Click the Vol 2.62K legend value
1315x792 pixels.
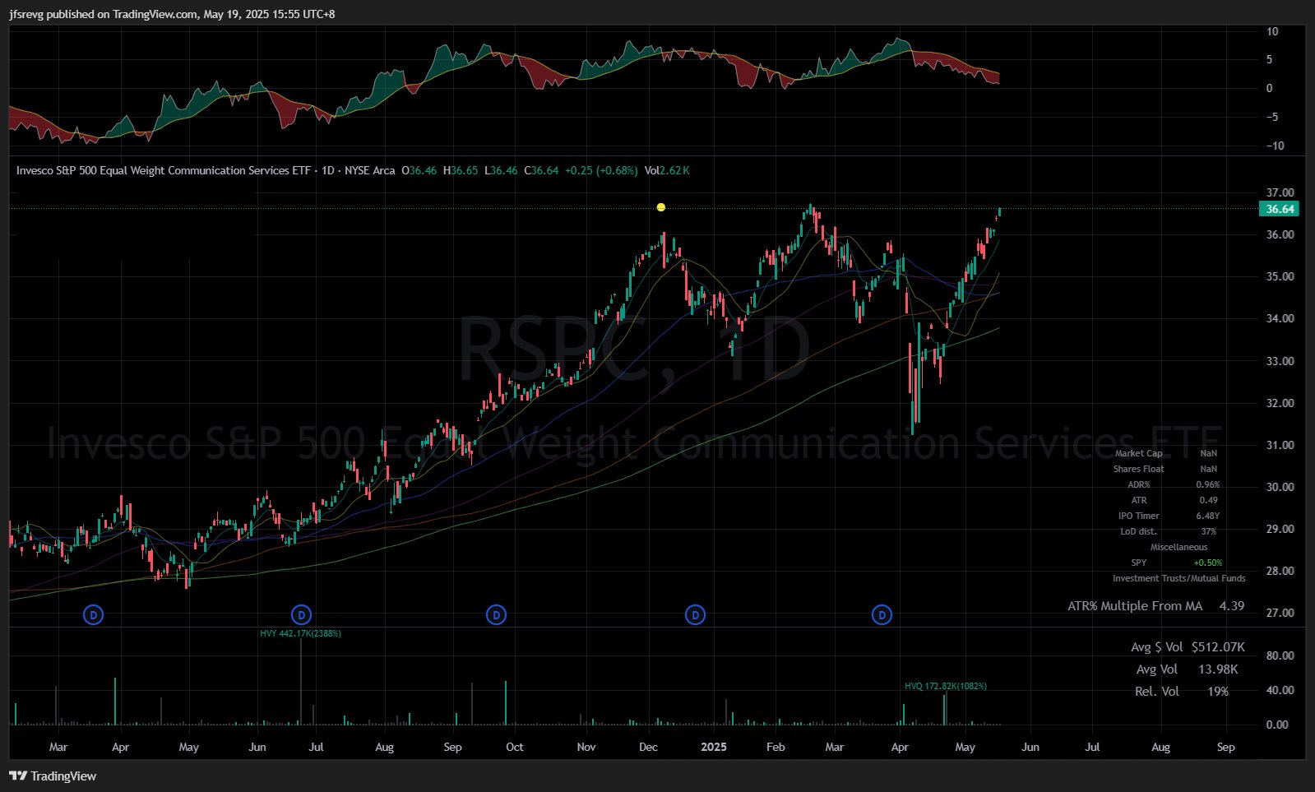667,170
